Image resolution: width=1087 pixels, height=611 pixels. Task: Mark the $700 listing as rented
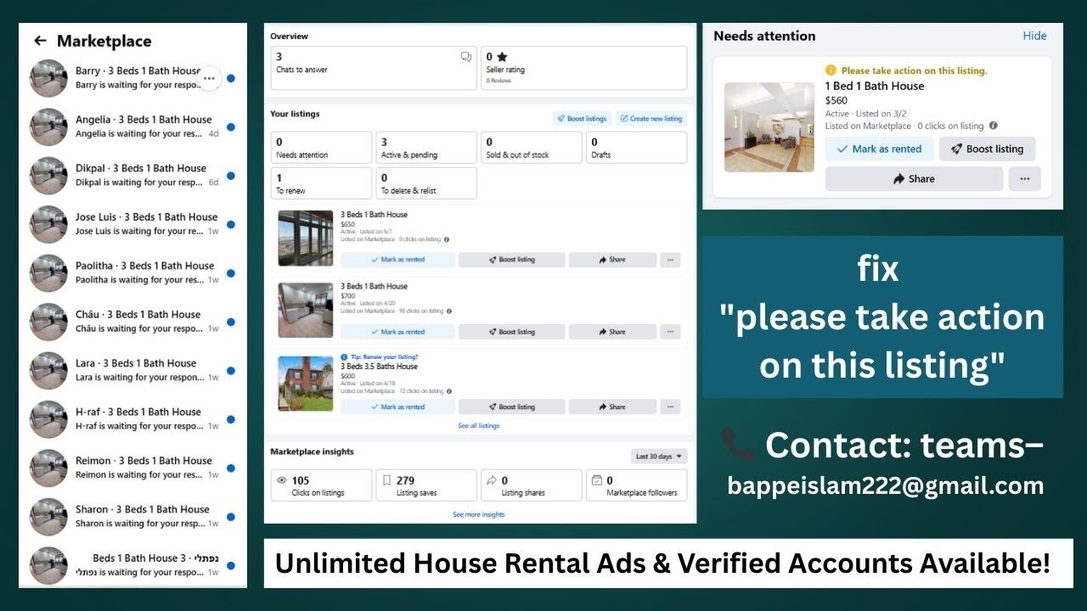(397, 332)
